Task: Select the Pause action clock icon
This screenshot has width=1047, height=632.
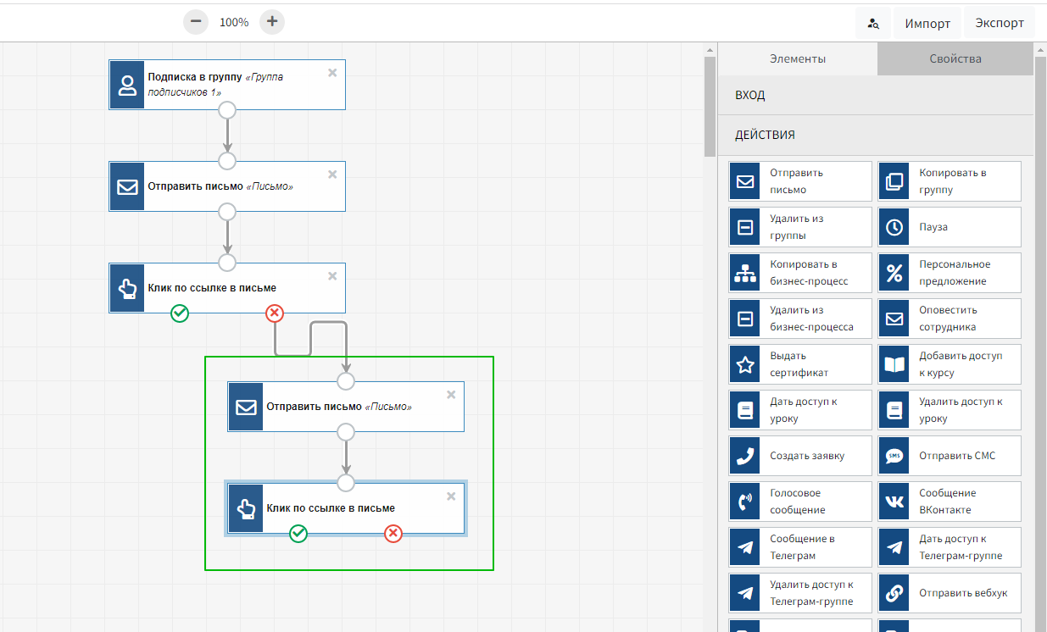Action: [894, 227]
